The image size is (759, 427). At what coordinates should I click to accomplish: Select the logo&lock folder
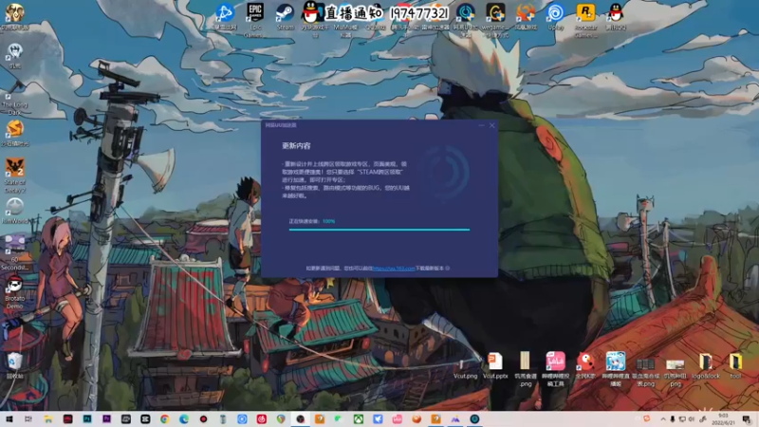click(705, 366)
